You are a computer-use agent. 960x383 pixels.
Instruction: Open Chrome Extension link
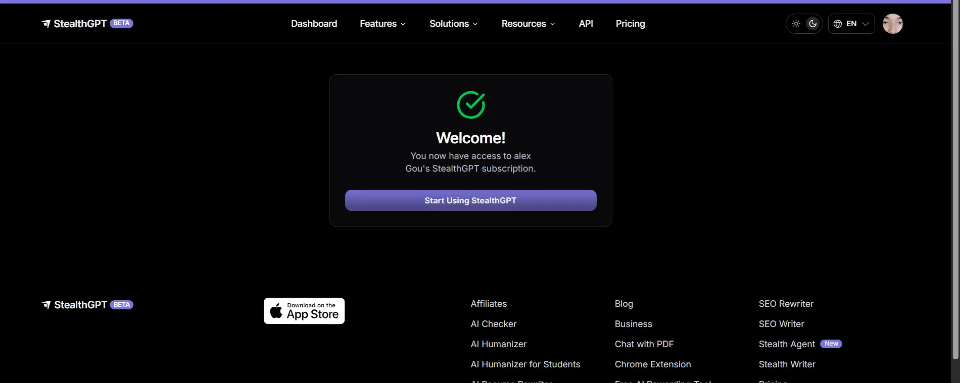(x=653, y=364)
